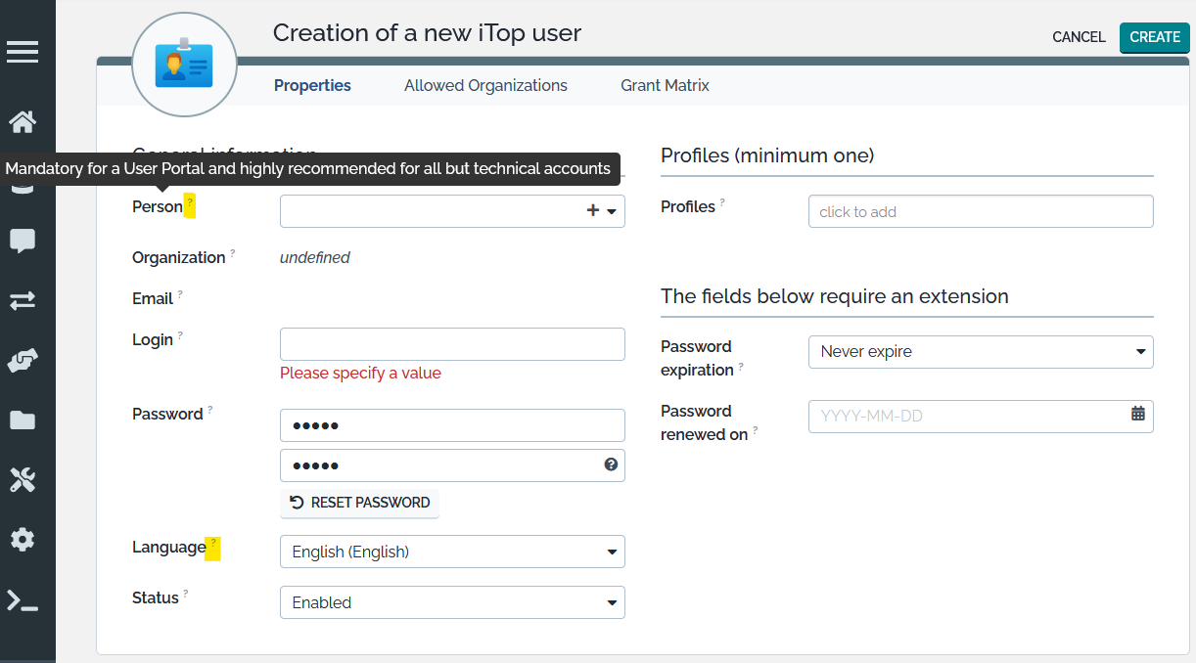Go to the Home icon in sidebar
This screenshot has width=1196, height=663.
click(x=23, y=122)
